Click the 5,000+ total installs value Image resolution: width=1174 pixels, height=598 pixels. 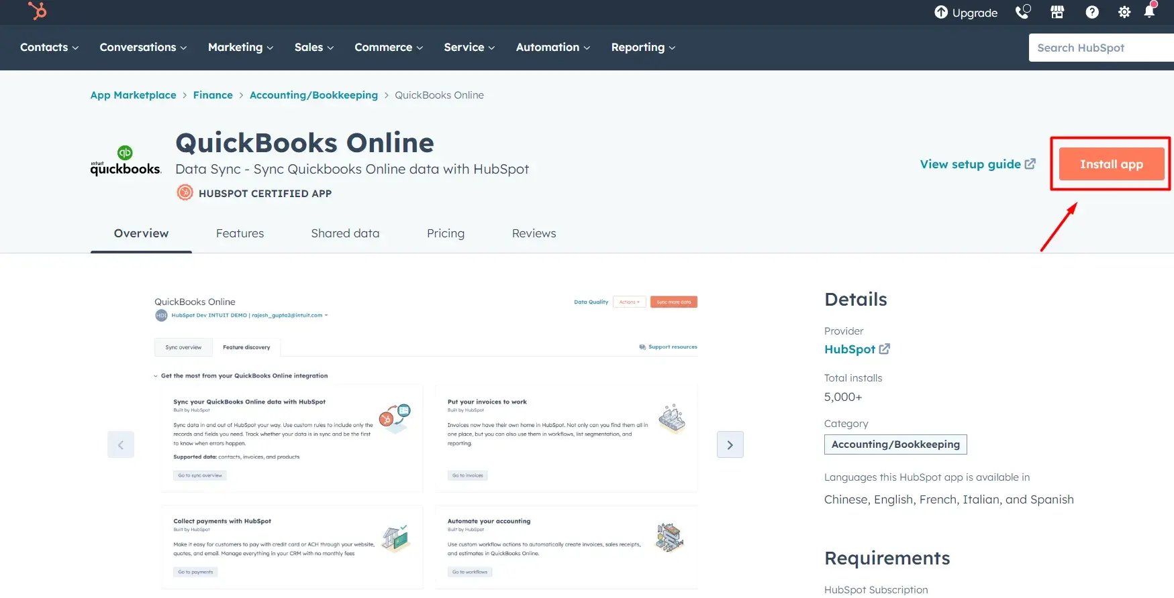(x=843, y=397)
